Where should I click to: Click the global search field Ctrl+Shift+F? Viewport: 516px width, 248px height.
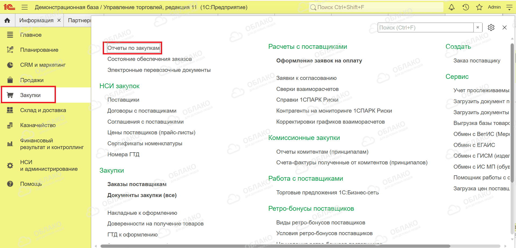click(376, 7)
